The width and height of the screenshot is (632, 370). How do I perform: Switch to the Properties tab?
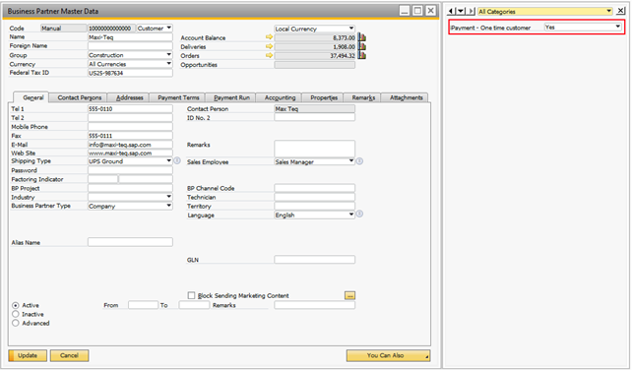pos(324,97)
